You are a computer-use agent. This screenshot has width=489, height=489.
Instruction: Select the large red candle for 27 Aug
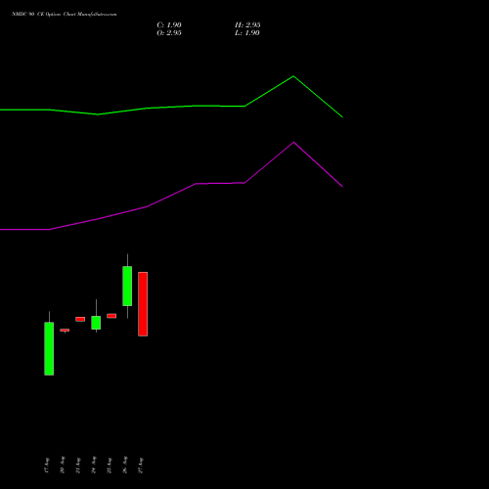[x=143, y=304]
